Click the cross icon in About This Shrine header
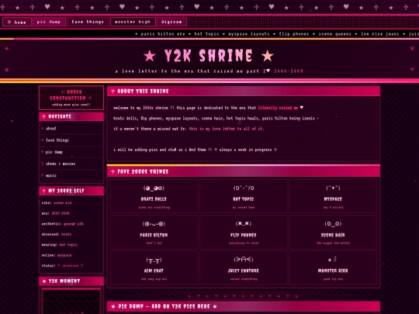419x314 pixels. point(113,91)
